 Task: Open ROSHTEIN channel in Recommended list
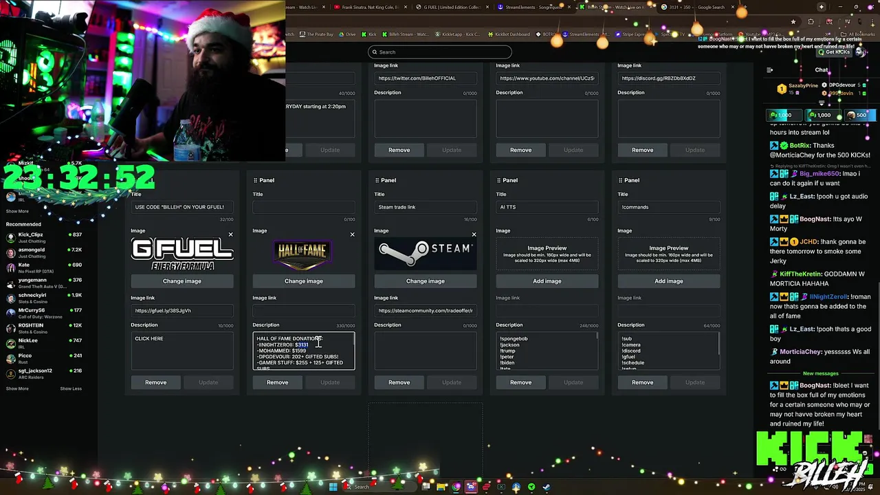click(x=43, y=329)
